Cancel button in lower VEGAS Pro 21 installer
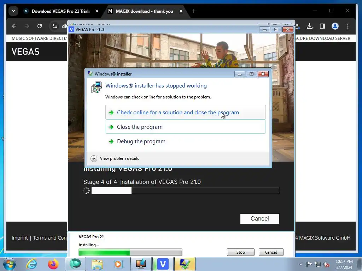362x271 pixels. click(271, 252)
